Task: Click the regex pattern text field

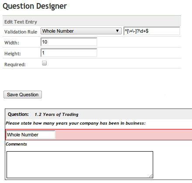Action: coord(152,31)
